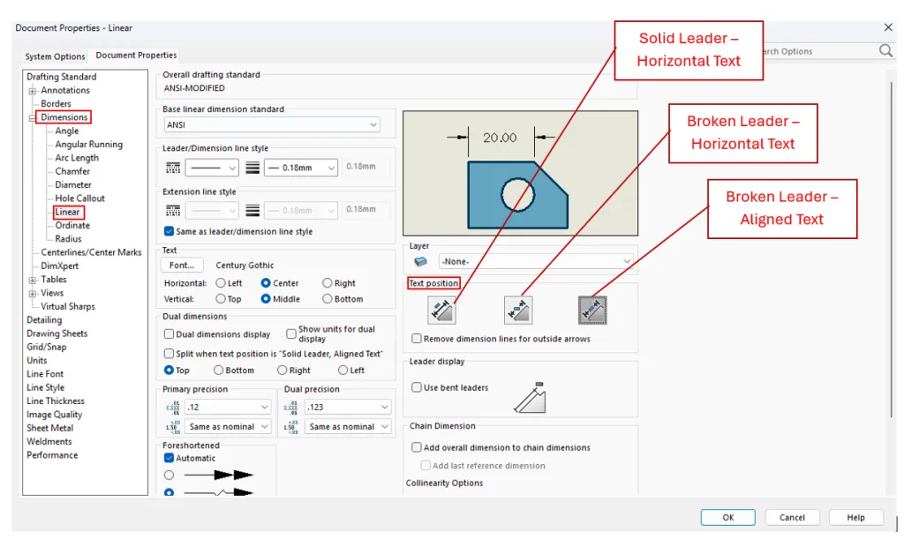Select Bottom dual dimension position
Viewport: 904px width, 539px height.
[219, 371]
